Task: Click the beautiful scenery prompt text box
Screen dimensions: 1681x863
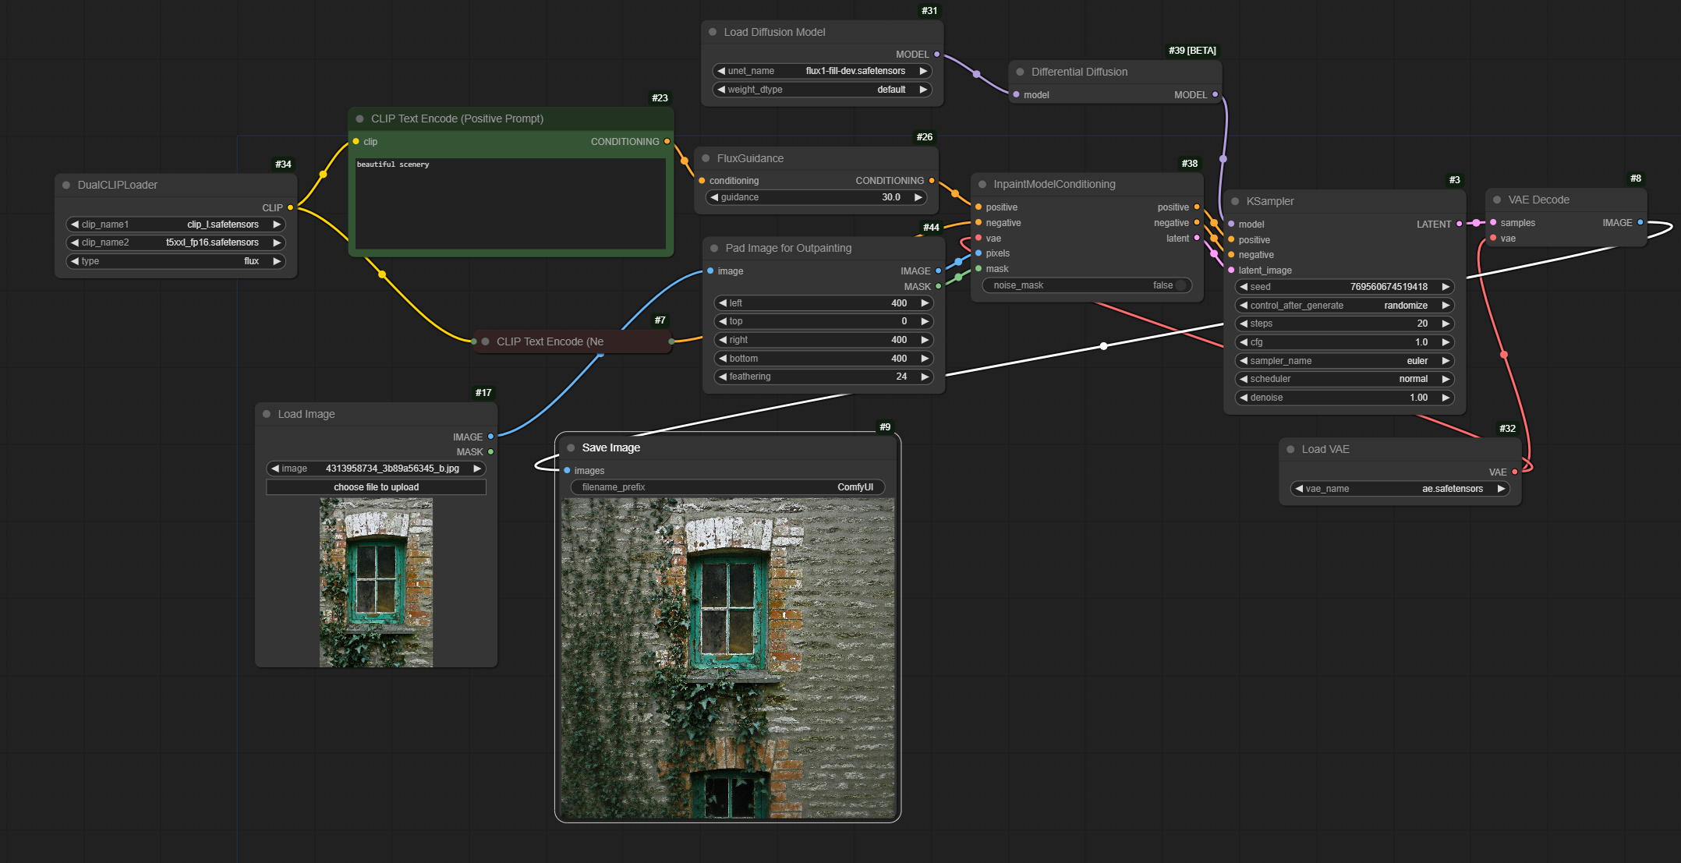Action: pos(511,203)
